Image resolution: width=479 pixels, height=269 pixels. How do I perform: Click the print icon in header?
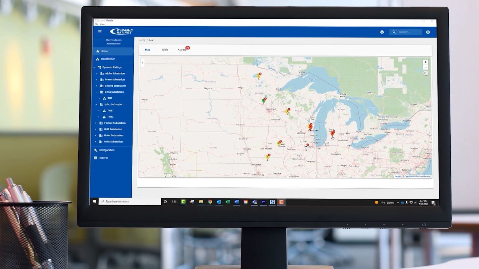(382, 32)
